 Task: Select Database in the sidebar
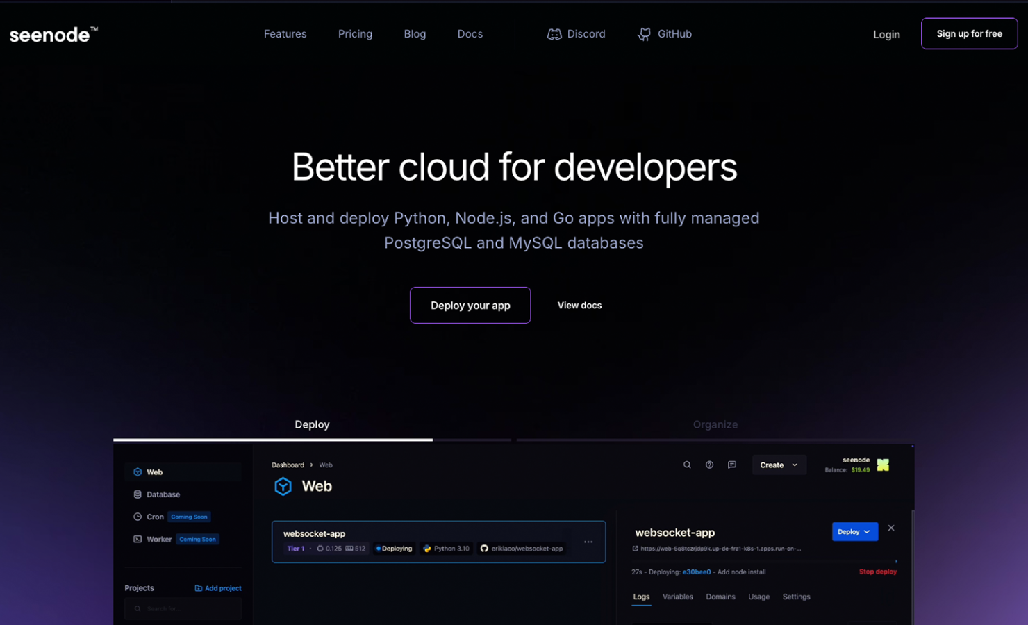(163, 494)
